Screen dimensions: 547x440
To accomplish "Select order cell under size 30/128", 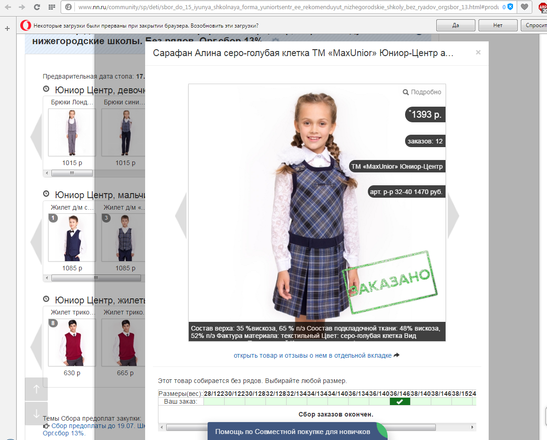I will pyautogui.click(x=255, y=401).
